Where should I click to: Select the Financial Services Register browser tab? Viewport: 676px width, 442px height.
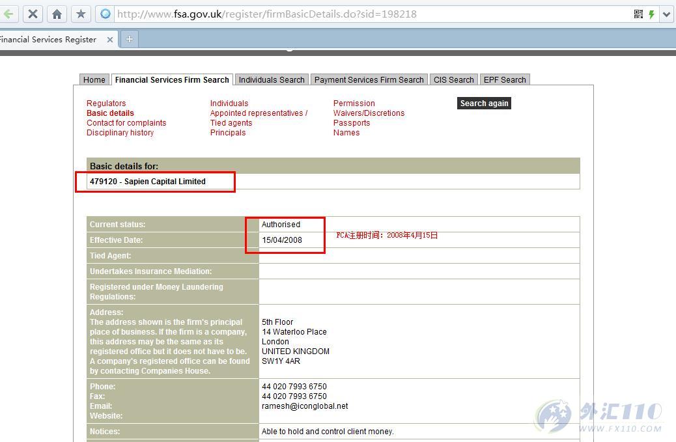[56, 40]
